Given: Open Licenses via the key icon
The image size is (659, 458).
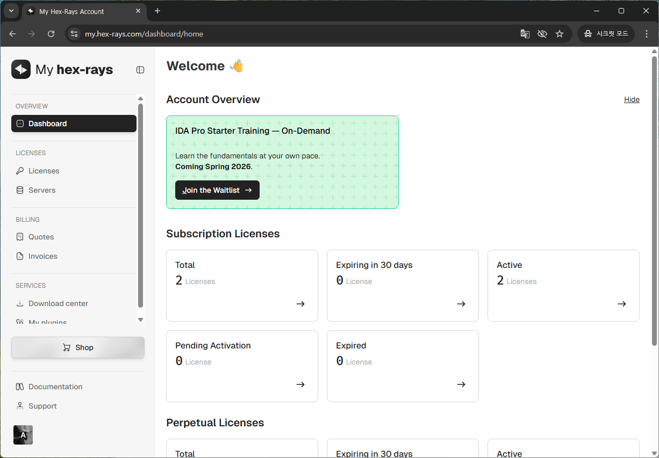Looking at the screenshot, I should [x=20, y=171].
